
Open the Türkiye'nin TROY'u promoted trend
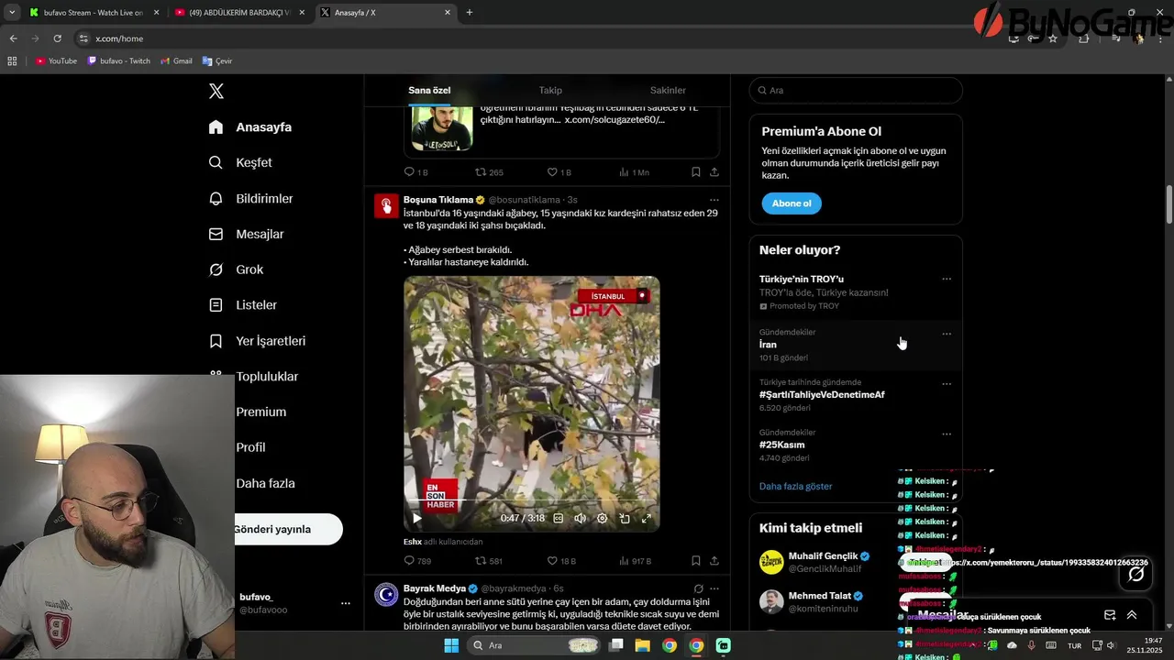click(855, 291)
